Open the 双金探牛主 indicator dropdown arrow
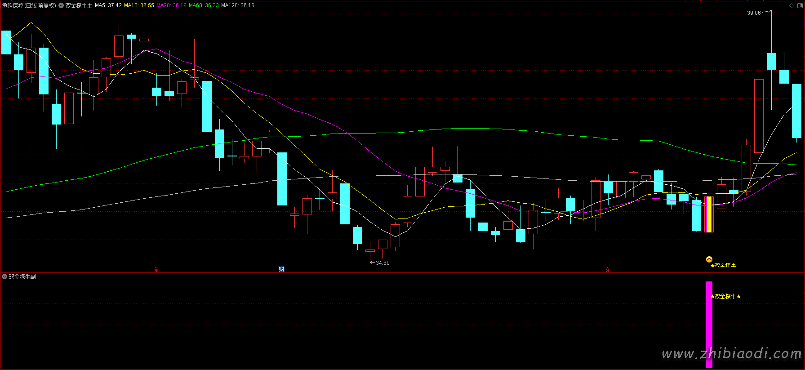This screenshot has width=805, height=370. (61, 6)
